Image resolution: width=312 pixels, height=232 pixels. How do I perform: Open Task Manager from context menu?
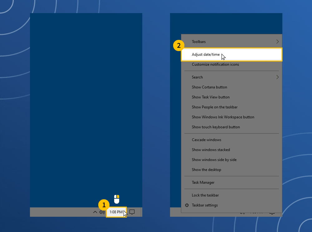[232, 182]
